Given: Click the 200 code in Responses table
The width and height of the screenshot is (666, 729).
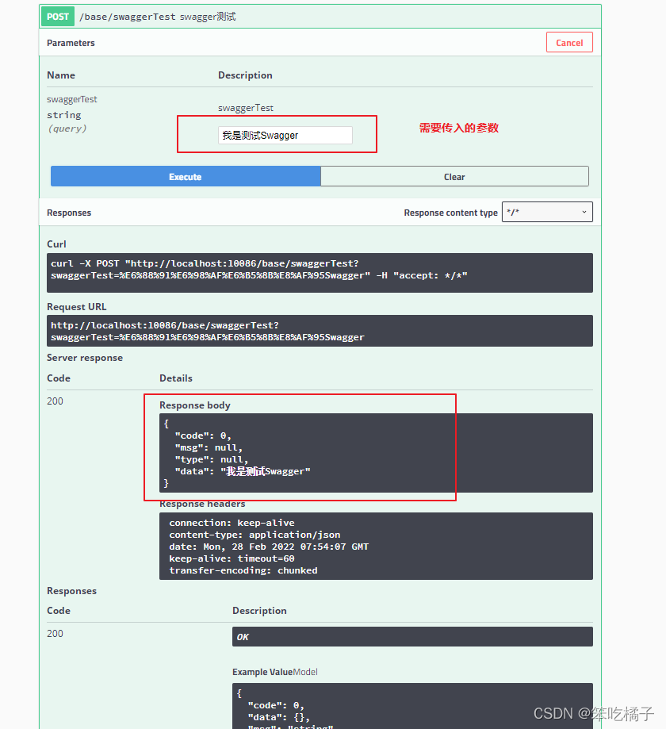Looking at the screenshot, I should [x=55, y=633].
